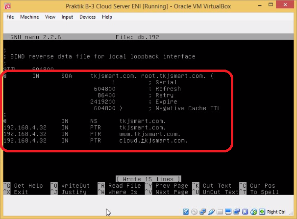Click the '; Retry' comment

(x=161, y=95)
